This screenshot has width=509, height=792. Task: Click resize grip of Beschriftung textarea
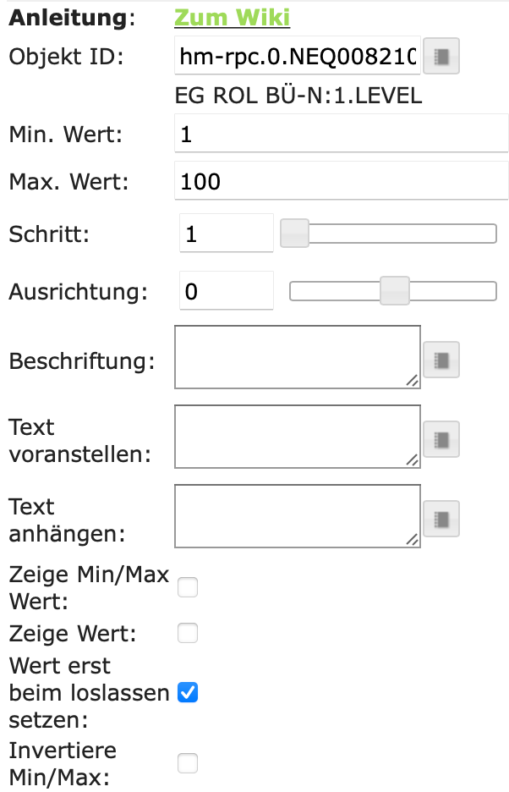pyautogui.click(x=413, y=382)
